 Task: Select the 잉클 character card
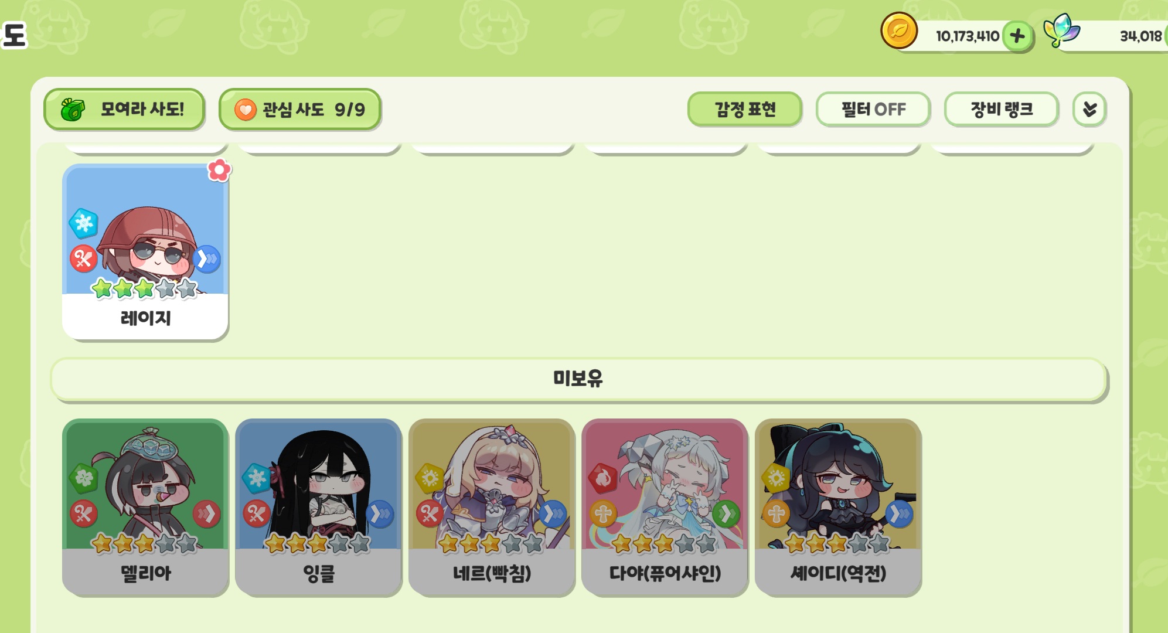[318, 508]
